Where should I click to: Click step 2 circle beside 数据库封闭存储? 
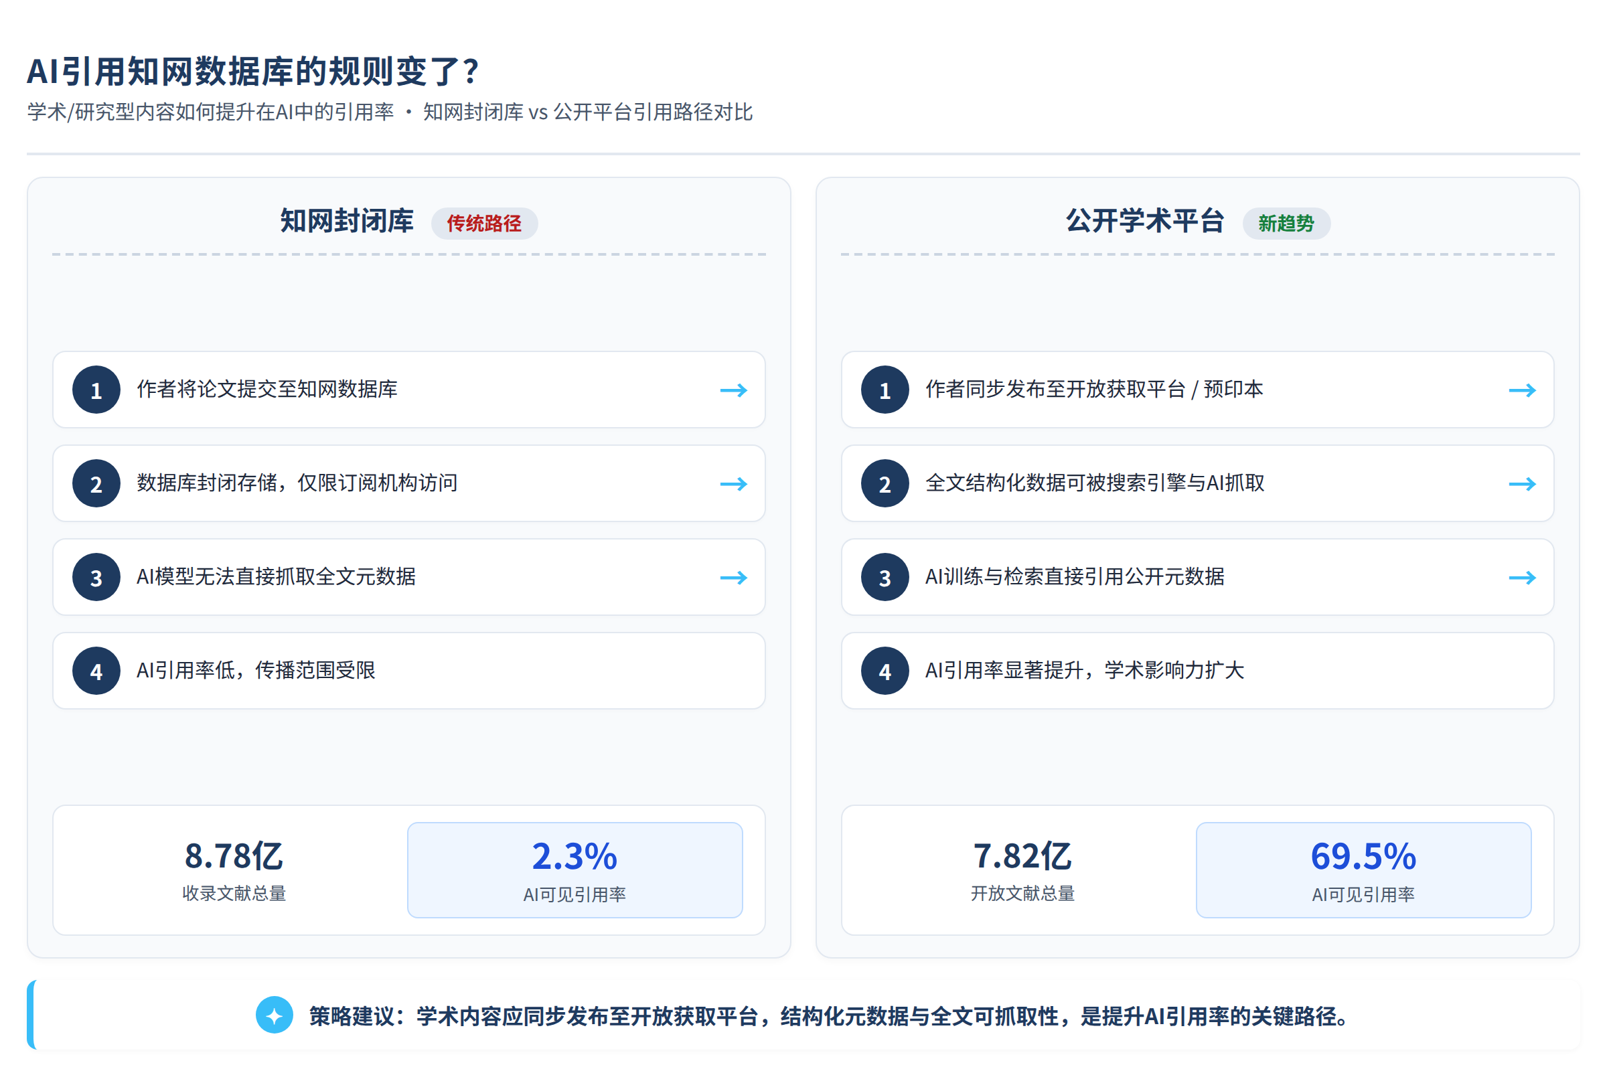coord(96,483)
